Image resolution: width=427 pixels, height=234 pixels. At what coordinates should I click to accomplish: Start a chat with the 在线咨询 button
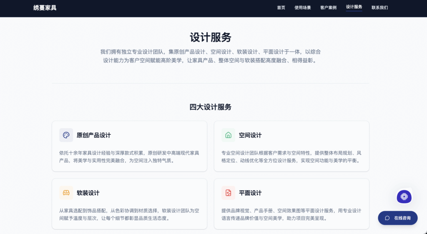(x=398, y=218)
